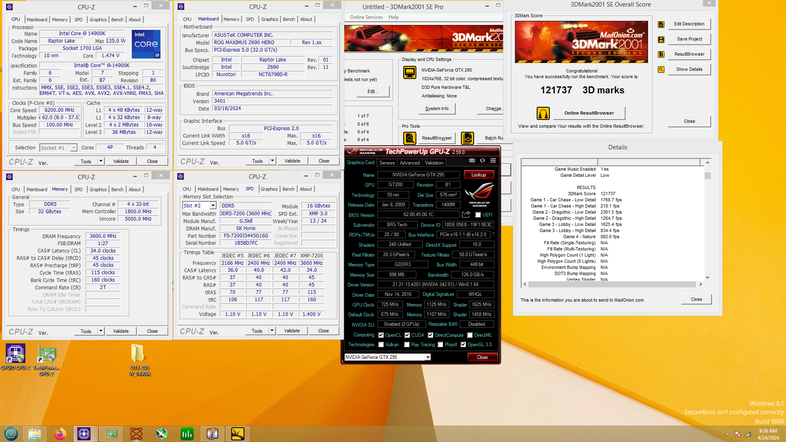Click the Details list horizontal scrollbar

(x=612, y=284)
